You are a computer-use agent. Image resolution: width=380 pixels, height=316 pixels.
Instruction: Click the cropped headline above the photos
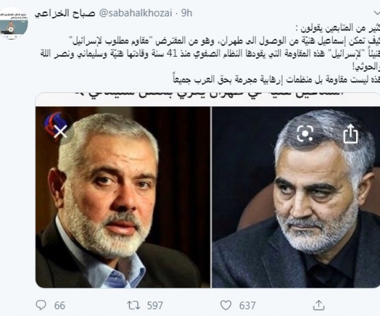(x=208, y=95)
